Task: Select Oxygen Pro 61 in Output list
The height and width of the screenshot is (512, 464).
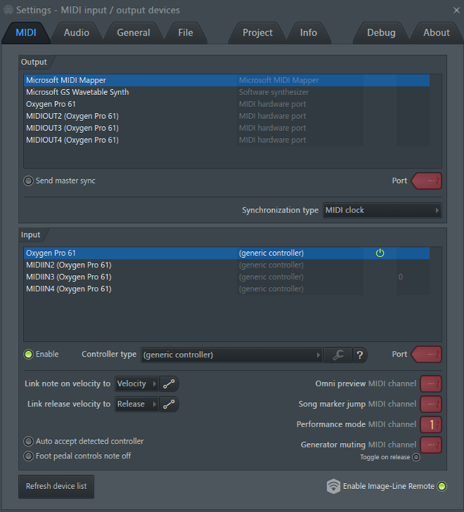Action: pyautogui.click(x=227, y=104)
